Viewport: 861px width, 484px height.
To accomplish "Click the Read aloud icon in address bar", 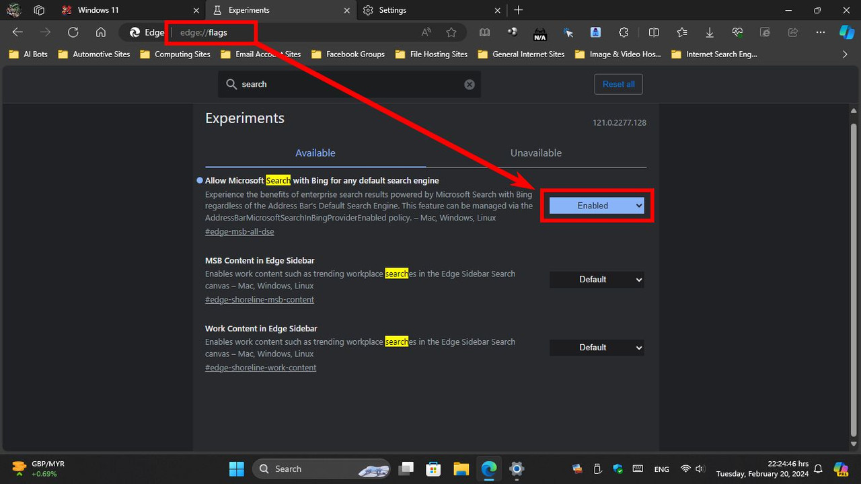I will coord(426,32).
